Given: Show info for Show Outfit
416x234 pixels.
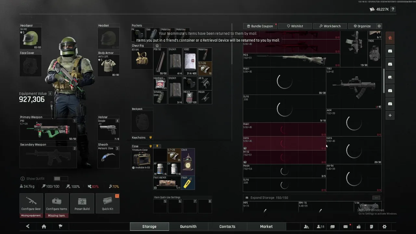Looking at the screenshot, I should pyautogui.click(x=22, y=179).
